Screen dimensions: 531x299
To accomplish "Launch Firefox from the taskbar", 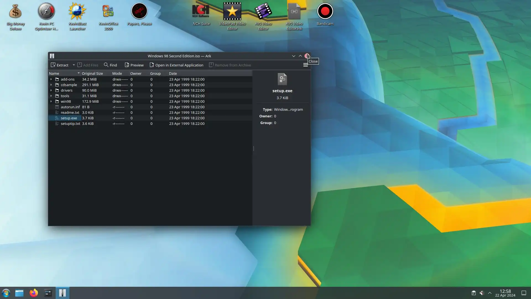I will pyautogui.click(x=34, y=293).
